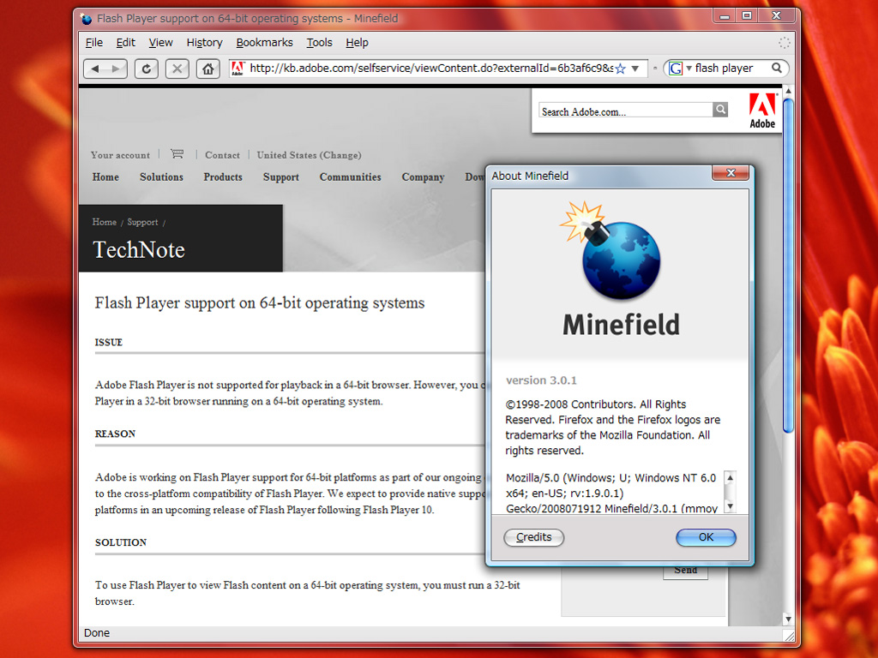The height and width of the screenshot is (658, 878).
Task: Click the Adobe.com search magnifier button
Action: [720, 110]
